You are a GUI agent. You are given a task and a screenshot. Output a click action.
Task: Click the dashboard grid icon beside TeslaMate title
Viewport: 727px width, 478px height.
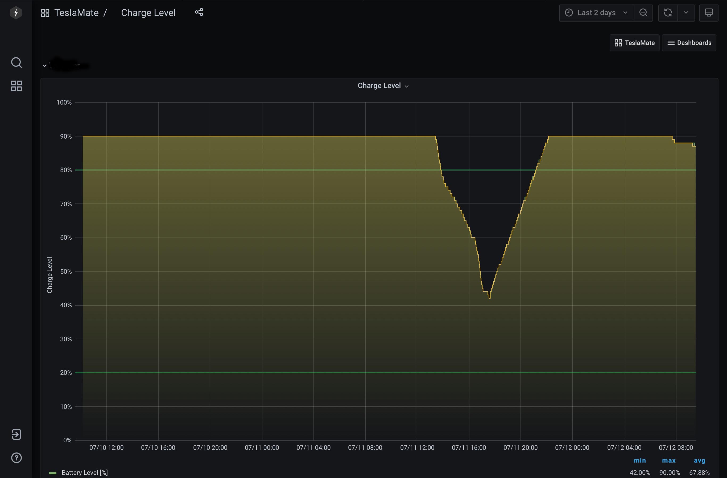[45, 13]
